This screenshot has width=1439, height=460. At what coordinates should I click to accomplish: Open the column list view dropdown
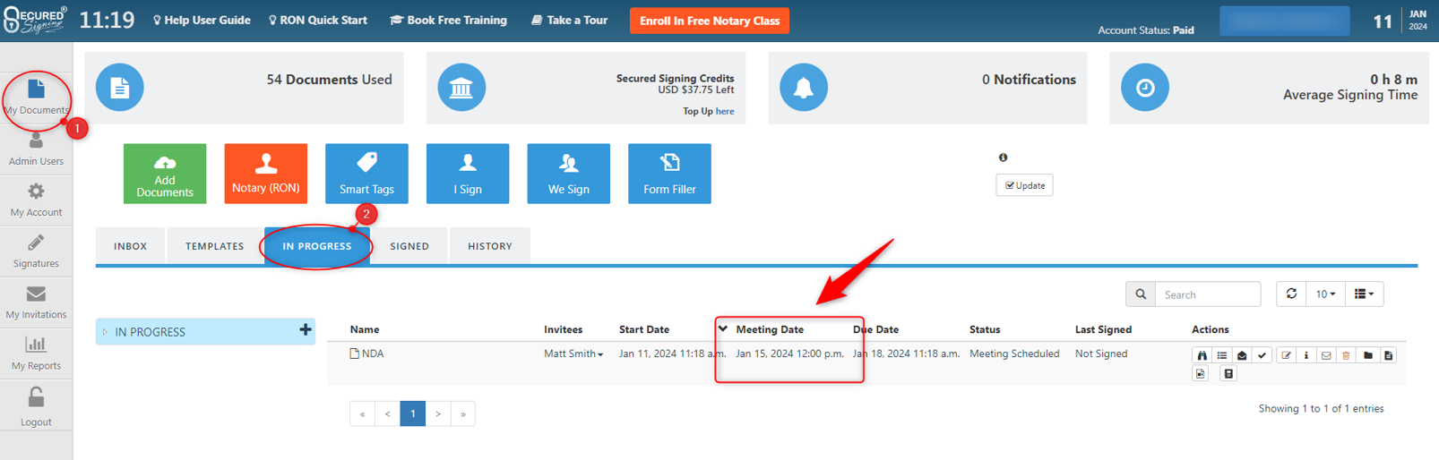click(x=1364, y=294)
